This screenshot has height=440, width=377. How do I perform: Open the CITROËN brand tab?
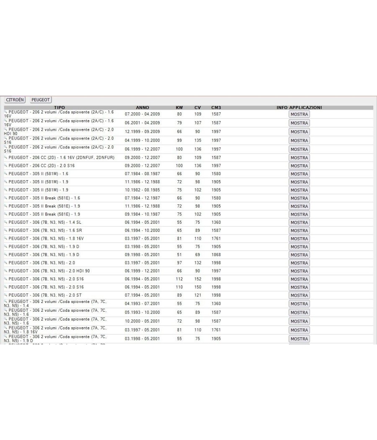pyautogui.click(x=15, y=100)
